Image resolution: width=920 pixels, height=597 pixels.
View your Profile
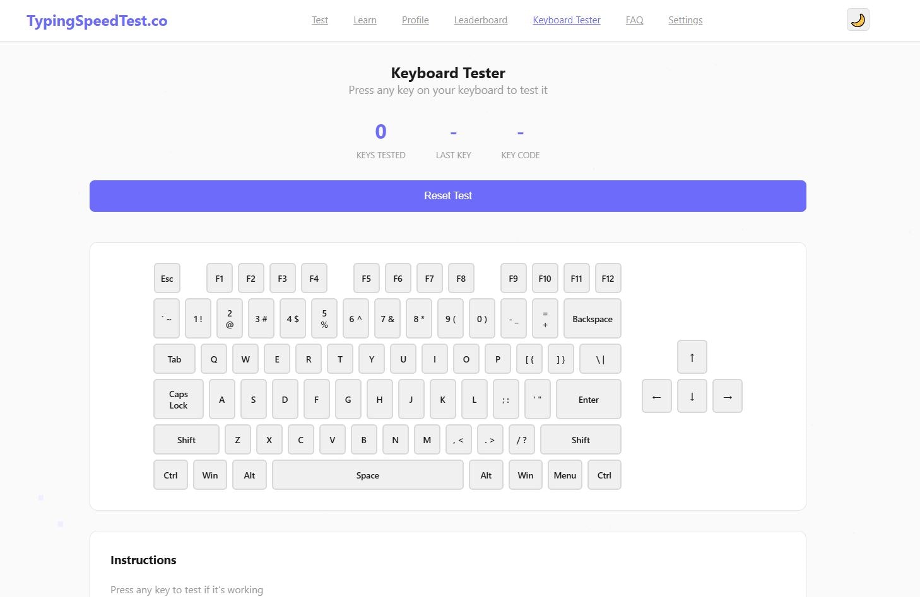pos(415,20)
